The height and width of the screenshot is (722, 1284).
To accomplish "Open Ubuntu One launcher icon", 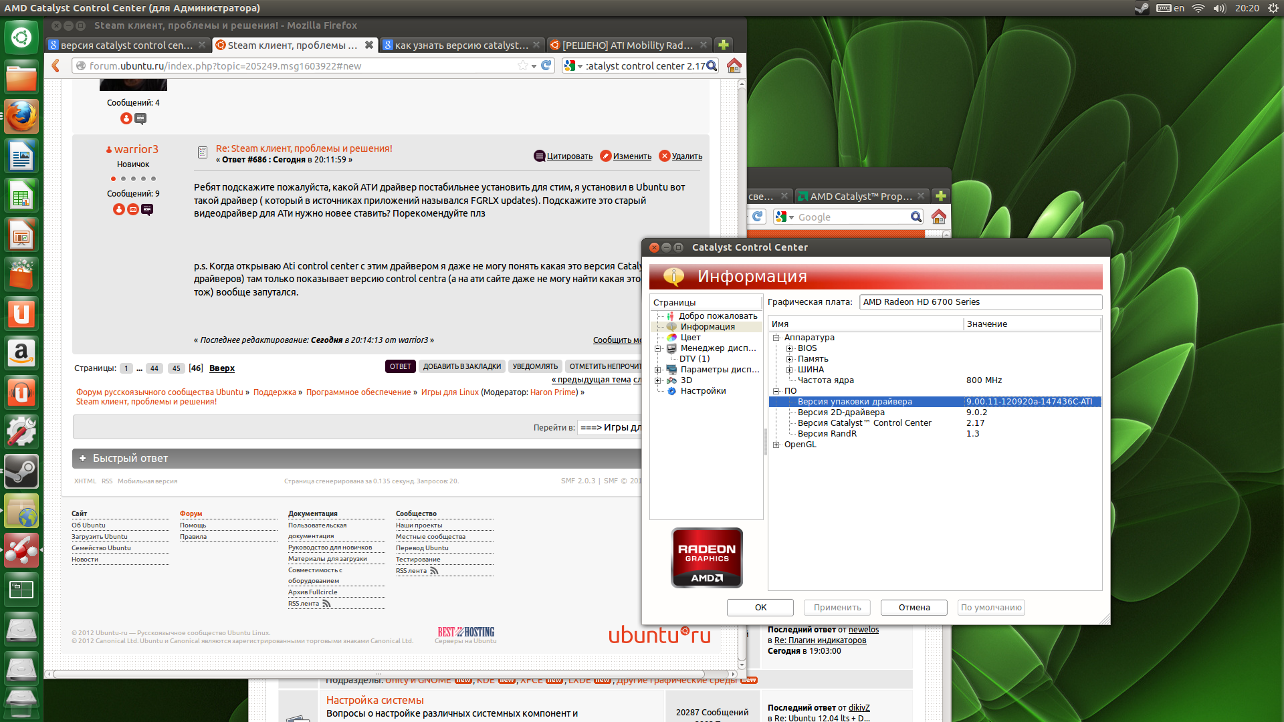I will 21,314.
